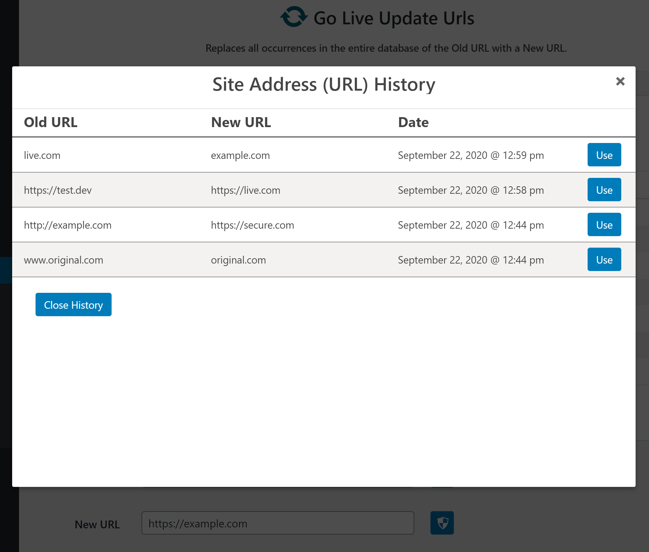Click the shield icon beside New URL field
This screenshot has height=552, width=649.
click(x=442, y=523)
